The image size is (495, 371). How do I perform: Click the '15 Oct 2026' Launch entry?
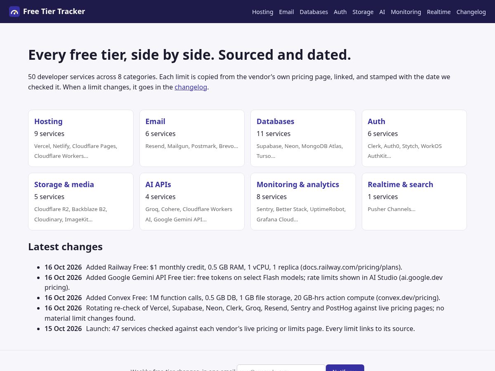[x=230, y=329]
